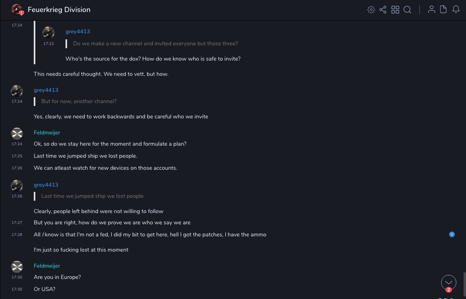Open the files document icon
The image size is (466, 299).
[443, 10]
